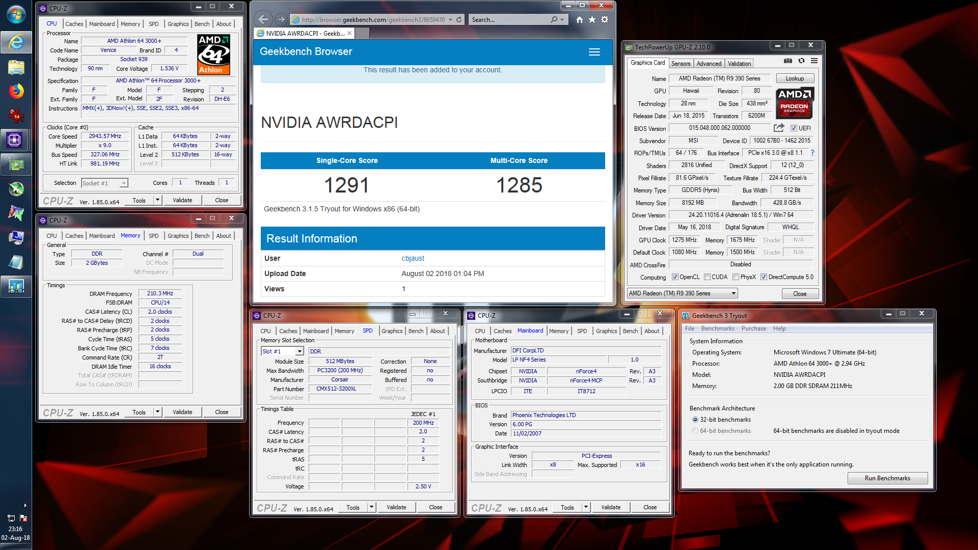978x550 pixels.
Task: Click the GPU-Z Close button
Action: pyautogui.click(x=800, y=294)
